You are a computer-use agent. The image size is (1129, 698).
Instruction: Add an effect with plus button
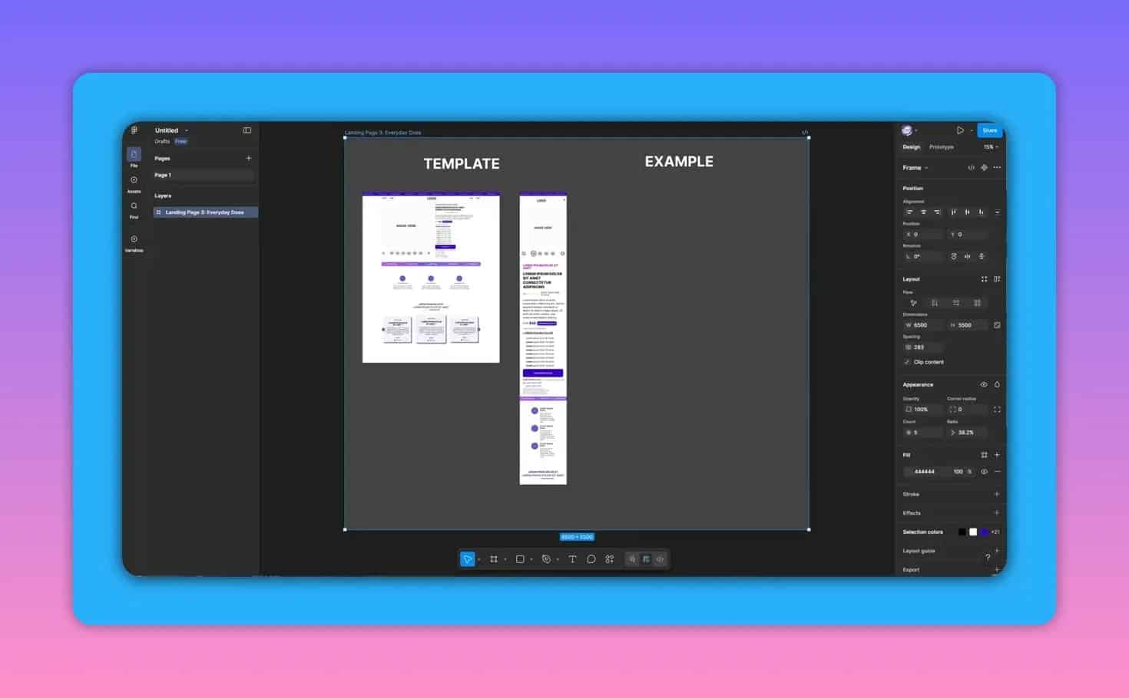(997, 512)
